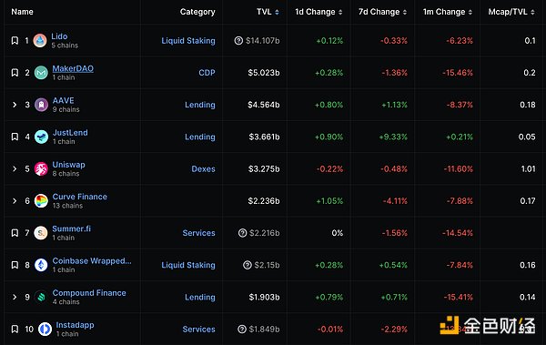Open the Compound Finance protocol link
The image size is (546, 345).
point(89,293)
